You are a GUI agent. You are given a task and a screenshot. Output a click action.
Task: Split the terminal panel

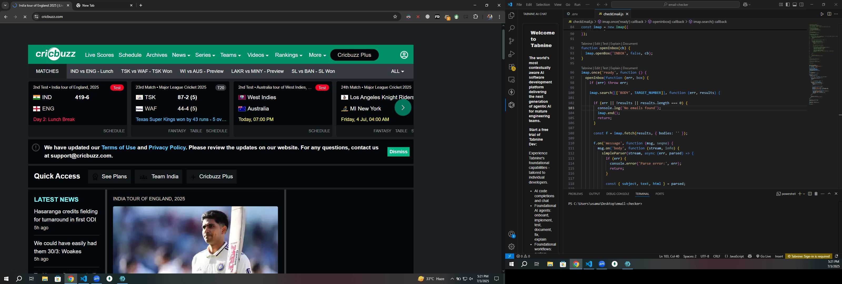tap(810, 194)
